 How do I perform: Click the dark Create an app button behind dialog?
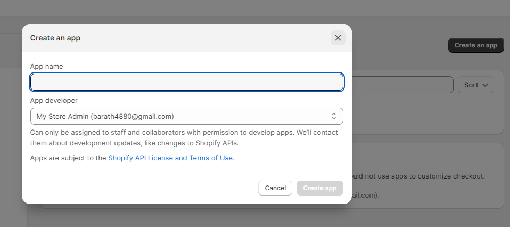(x=476, y=45)
